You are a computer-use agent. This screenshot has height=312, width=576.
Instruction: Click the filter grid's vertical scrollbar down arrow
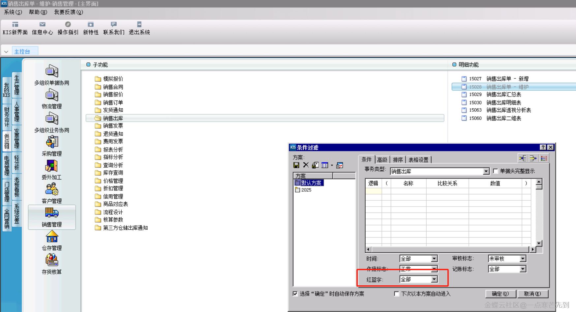(x=539, y=243)
